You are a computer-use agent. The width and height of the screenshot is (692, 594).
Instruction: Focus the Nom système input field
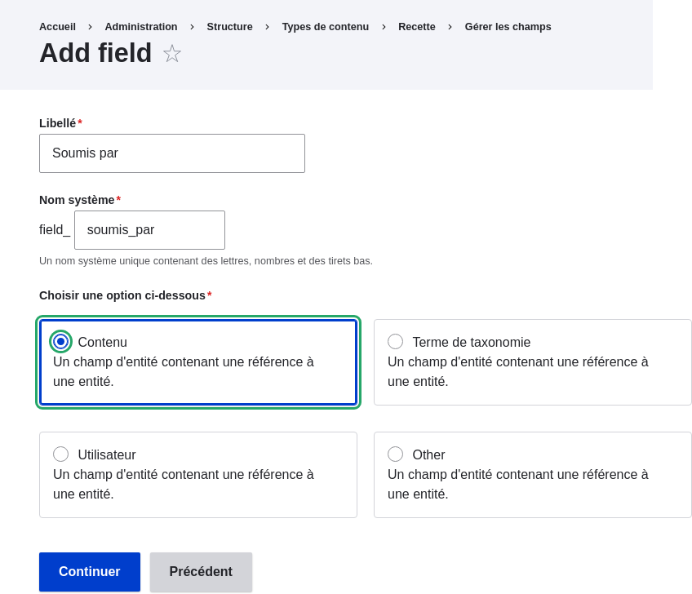pyautogui.click(x=149, y=230)
